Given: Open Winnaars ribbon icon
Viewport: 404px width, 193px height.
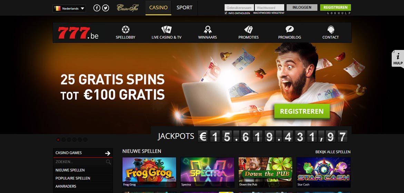Looking at the screenshot, I should [x=207, y=30].
